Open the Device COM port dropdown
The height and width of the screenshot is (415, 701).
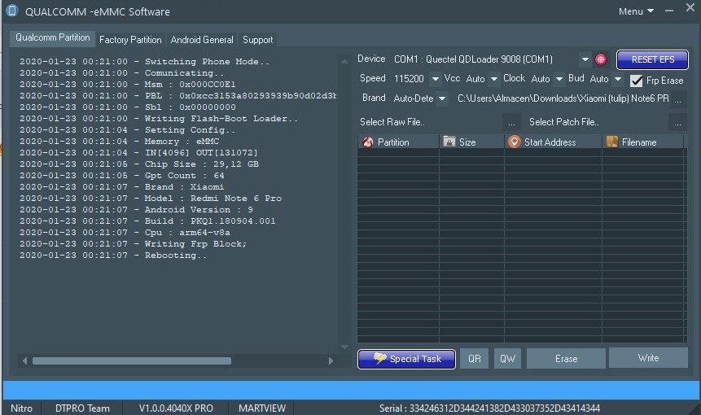[x=585, y=59]
